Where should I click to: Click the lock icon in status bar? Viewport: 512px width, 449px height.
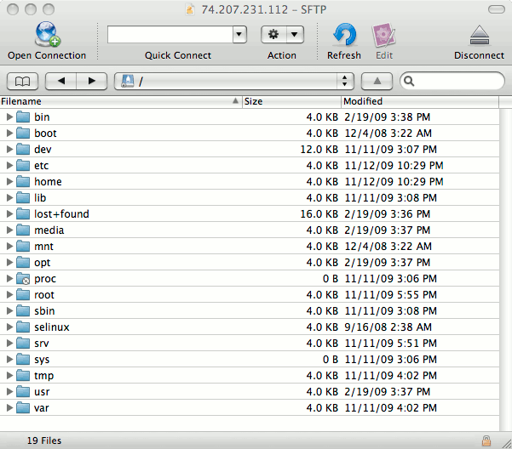point(486,440)
